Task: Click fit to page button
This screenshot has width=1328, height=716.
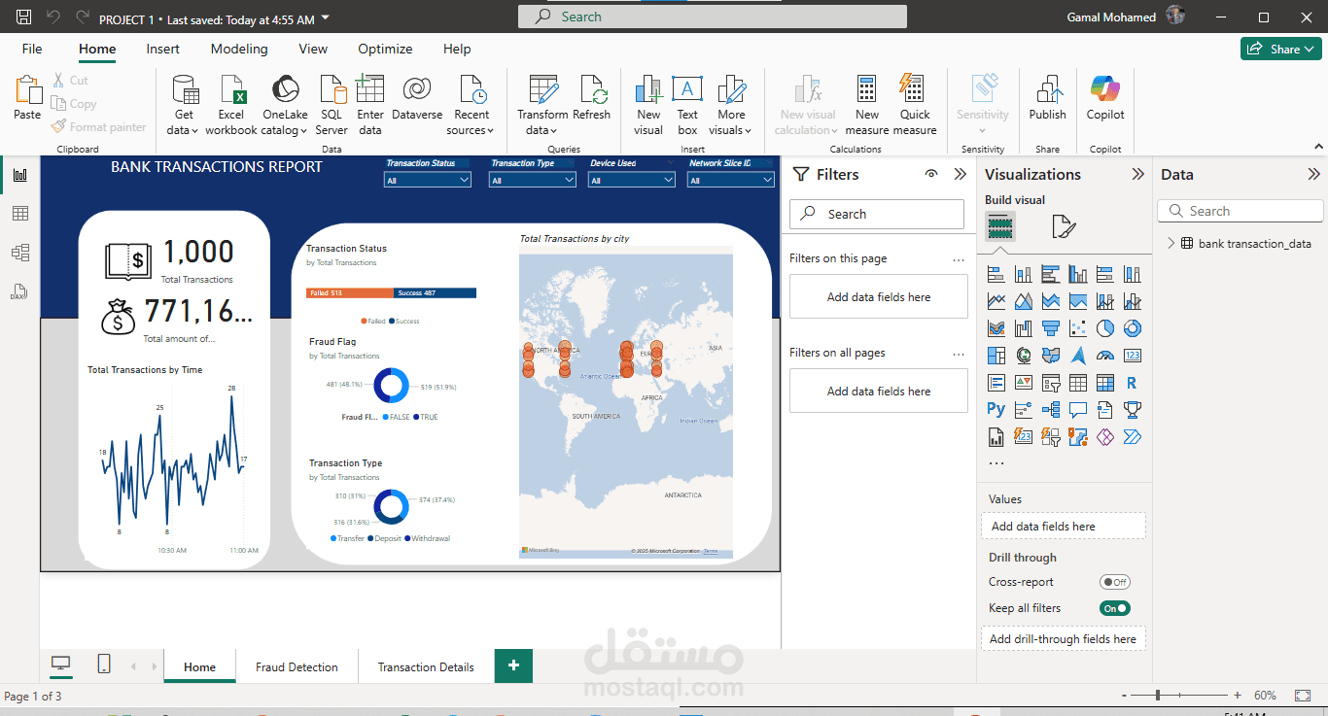Action: (x=1303, y=696)
